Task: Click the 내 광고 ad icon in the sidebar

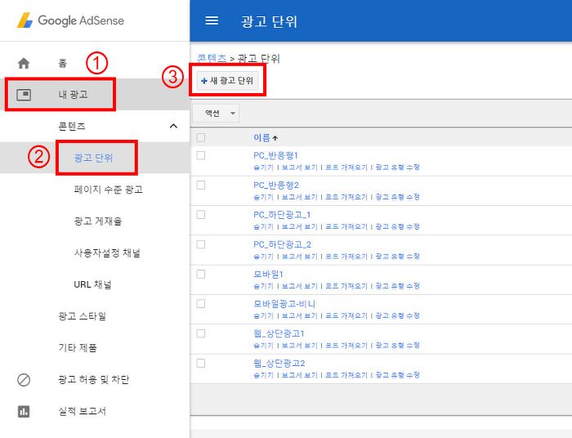Action: click(x=24, y=95)
